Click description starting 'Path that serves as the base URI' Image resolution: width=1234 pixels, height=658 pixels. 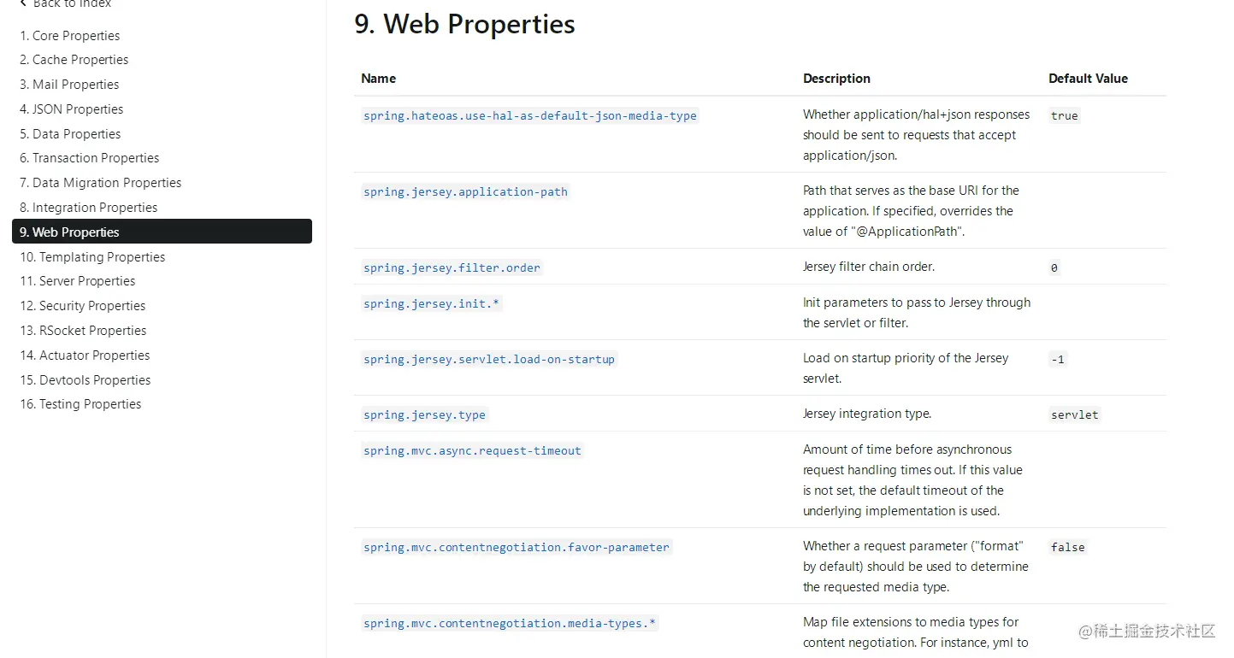tap(912, 211)
